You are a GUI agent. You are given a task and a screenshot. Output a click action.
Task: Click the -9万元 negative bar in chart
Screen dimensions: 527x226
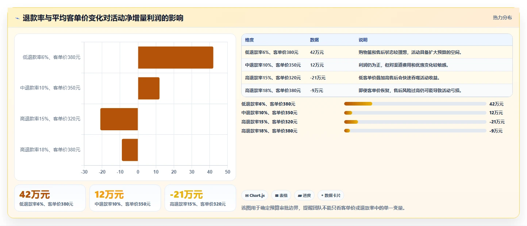130,150
